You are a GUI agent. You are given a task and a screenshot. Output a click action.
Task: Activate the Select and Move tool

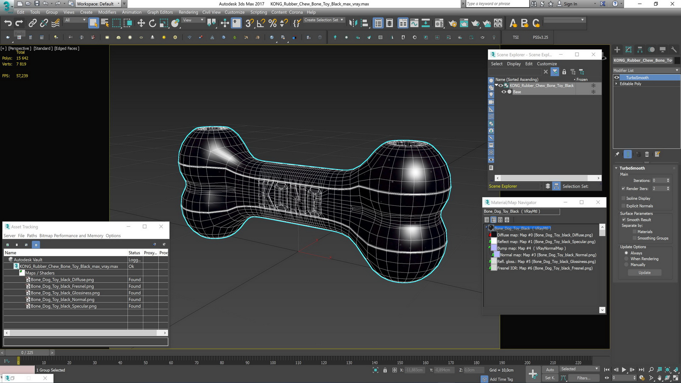(141, 23)
